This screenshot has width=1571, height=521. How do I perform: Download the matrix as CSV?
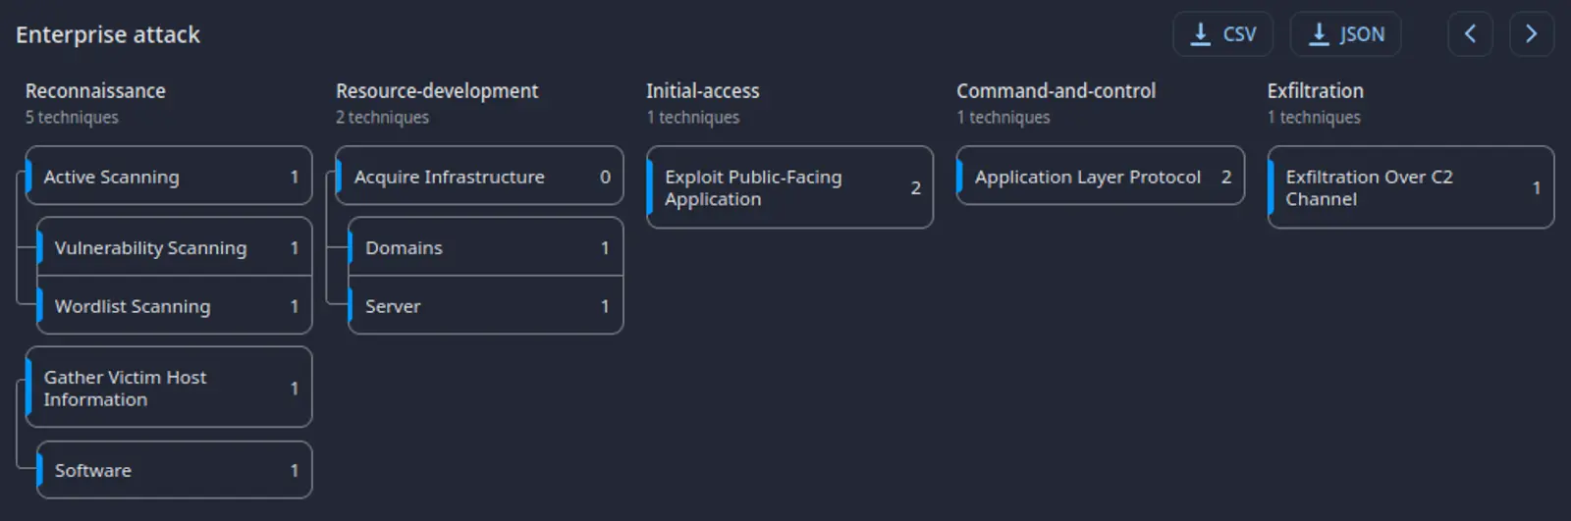pyautogui.click(x=1222, y=34)
